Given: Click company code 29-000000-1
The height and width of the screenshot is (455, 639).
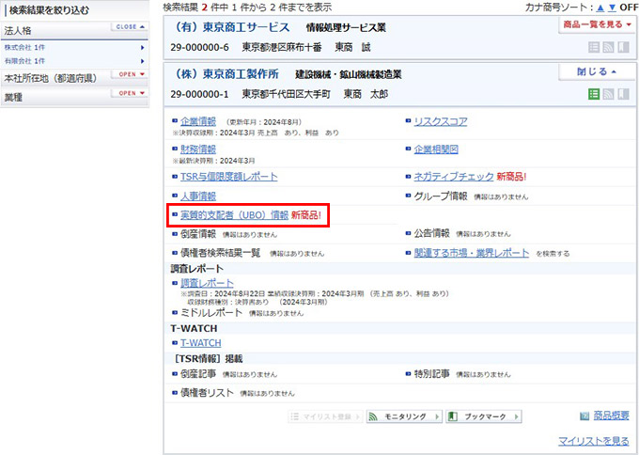Looking at the screenshot, I should coord(199,94).
